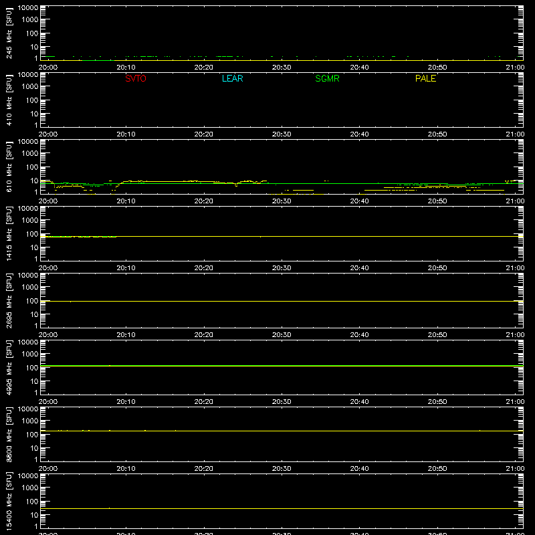Click the 1000 label on the 410 MHz axis

[x=30, y=87]
